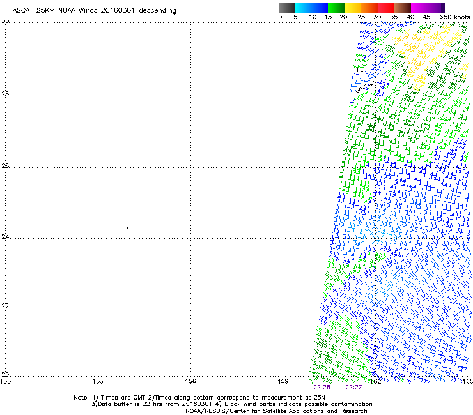
Task: Click the "Data buffer is 22 hrs" note line
Action: (x=231, y=404)
